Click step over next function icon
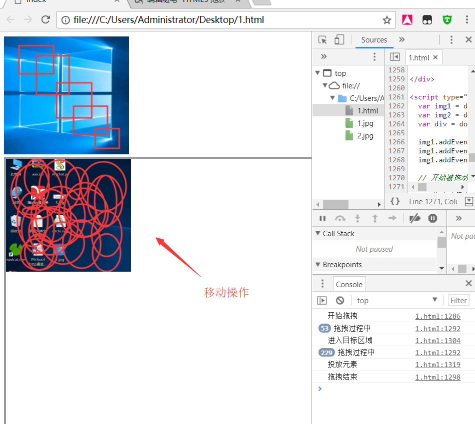Screen dimensions: 475x424 click(340, 218)
